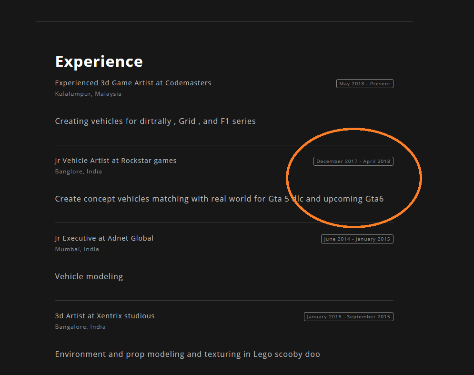
Task: Select the Lego scooby doo description text
Action: pyautogui.click(x=187, y=355)
